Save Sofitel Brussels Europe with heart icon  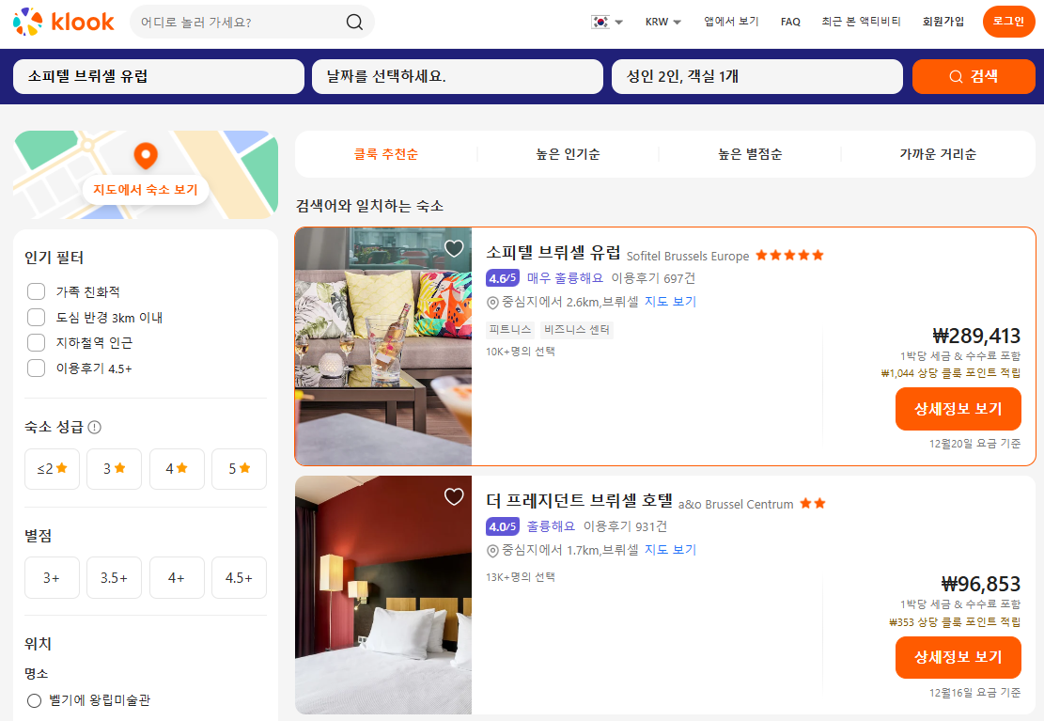[x=454, y=248]
